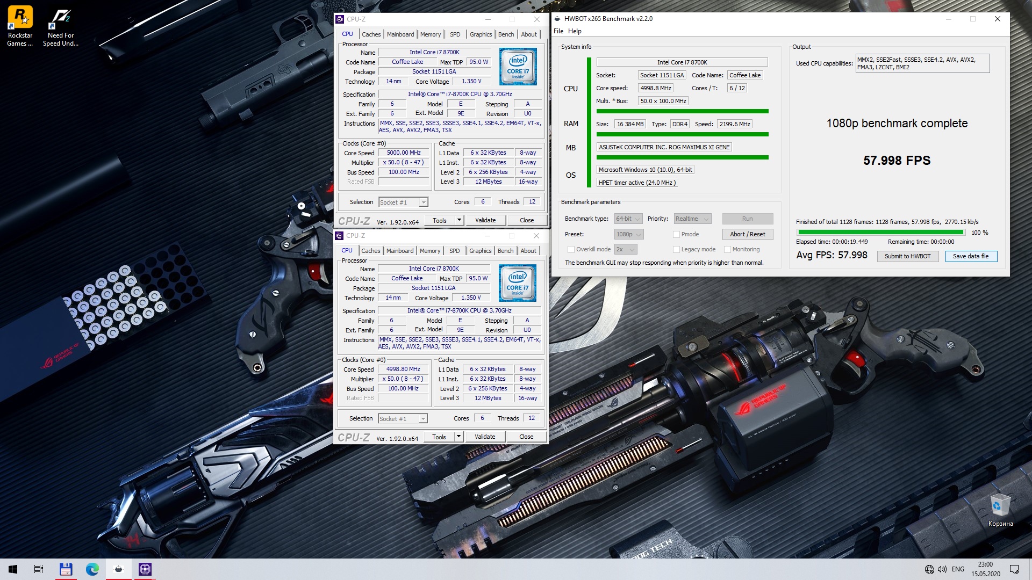Open volume control tray icon
This screenshot has height=580, width=1032.
[x=942, y=569]
